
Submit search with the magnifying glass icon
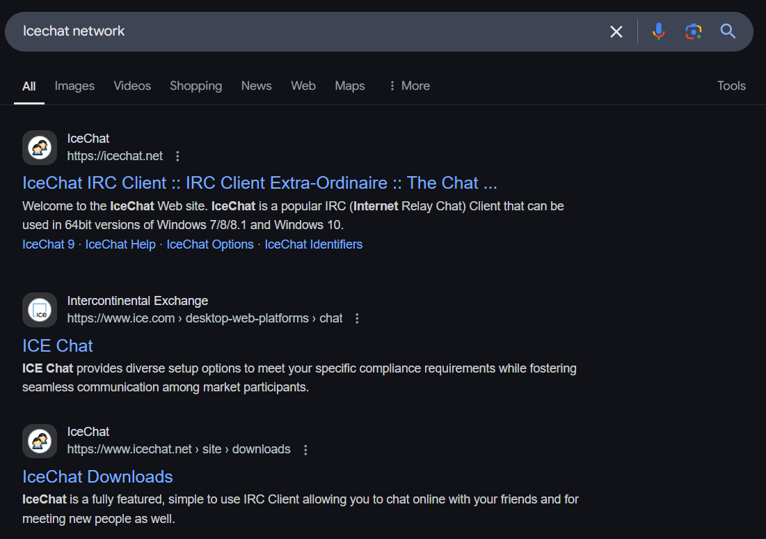[x=728, y=32]
